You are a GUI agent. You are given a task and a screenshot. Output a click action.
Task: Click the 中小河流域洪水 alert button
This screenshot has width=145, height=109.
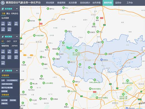[x=12, y=80]
